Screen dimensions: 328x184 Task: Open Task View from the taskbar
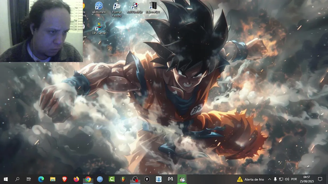[x=29, y=179]
